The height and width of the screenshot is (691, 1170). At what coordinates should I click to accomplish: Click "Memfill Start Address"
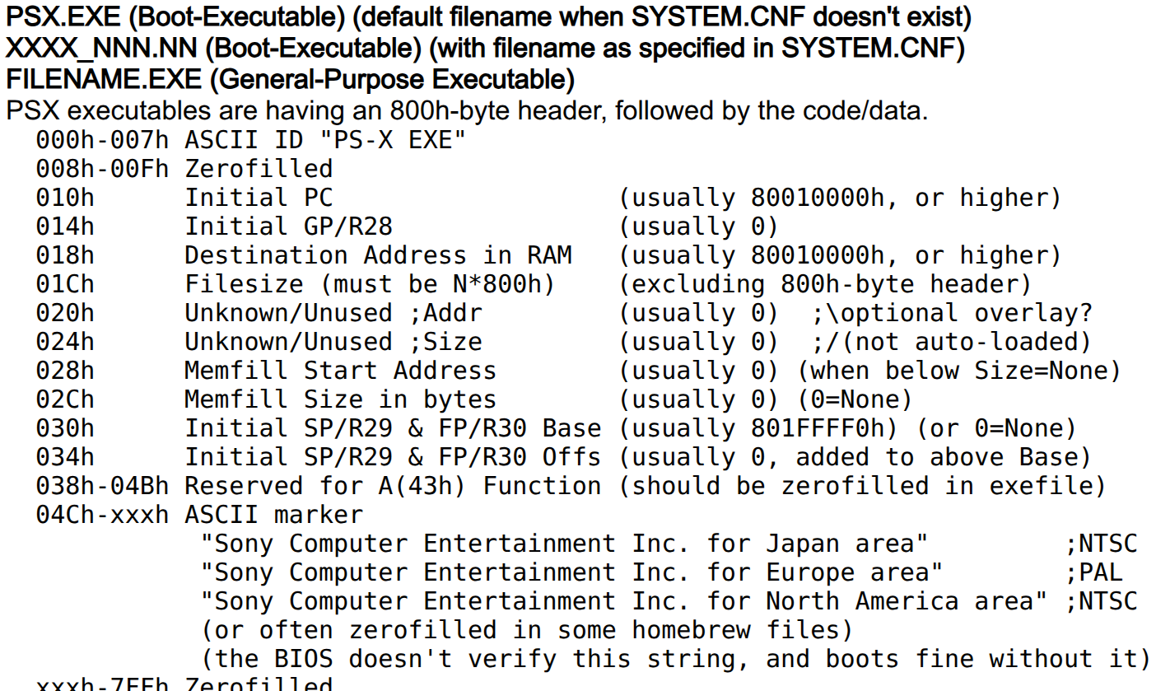[341, 371]
